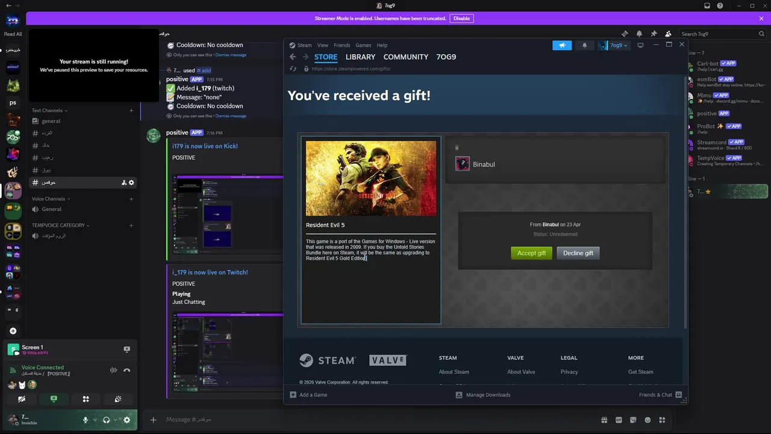Open edit channel gear for selected channel

click(x=131, y=183)
